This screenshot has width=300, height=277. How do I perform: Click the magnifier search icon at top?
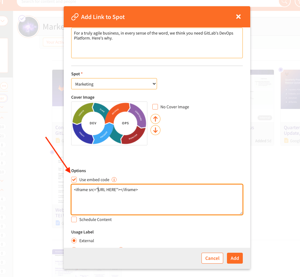(284, 2)
